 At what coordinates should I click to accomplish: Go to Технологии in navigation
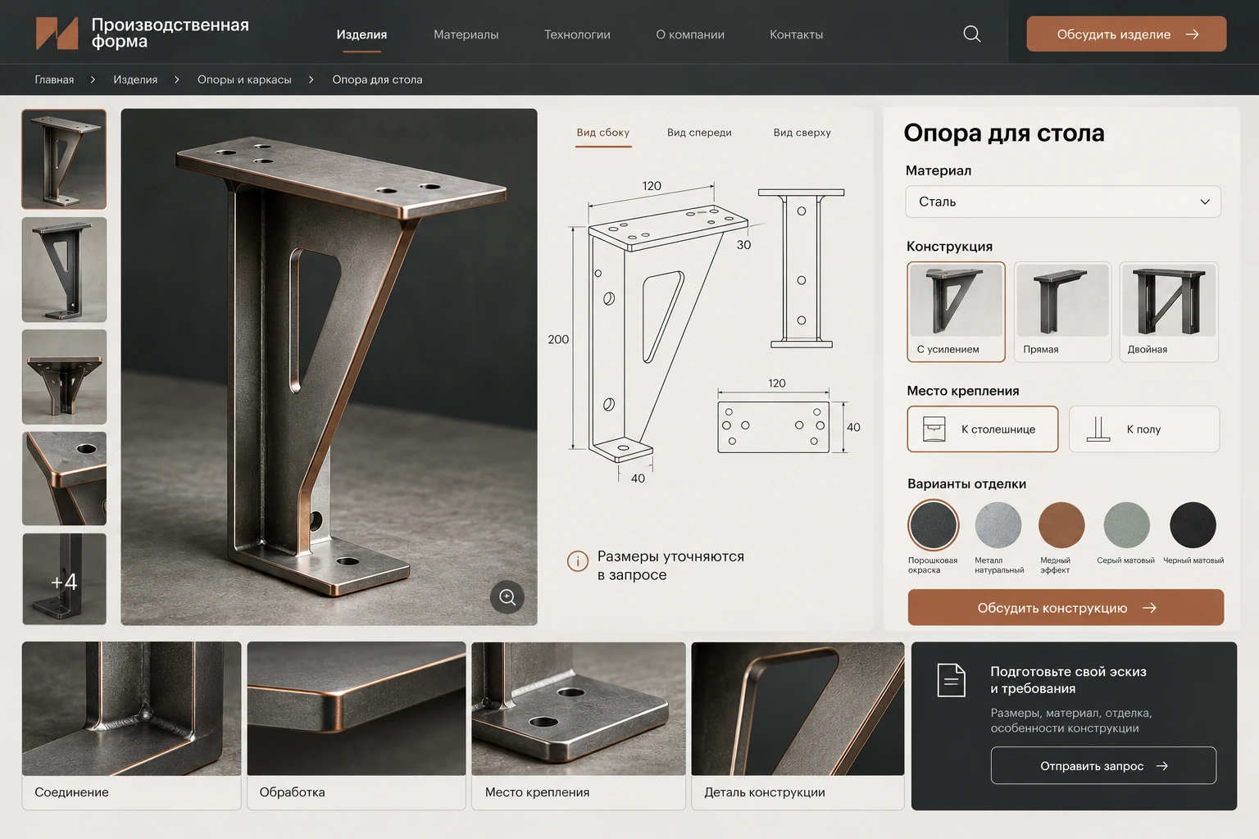577,34
